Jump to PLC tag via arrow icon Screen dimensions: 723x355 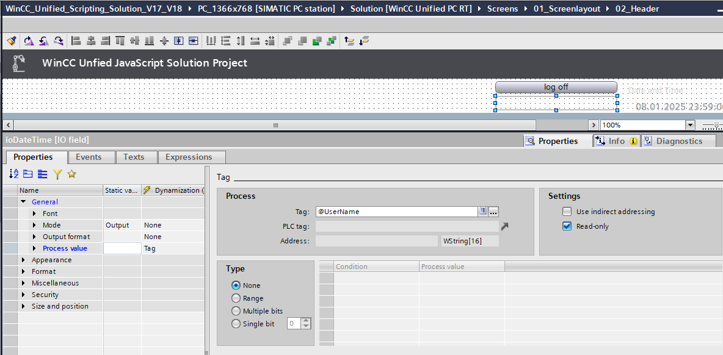[504, 226]
